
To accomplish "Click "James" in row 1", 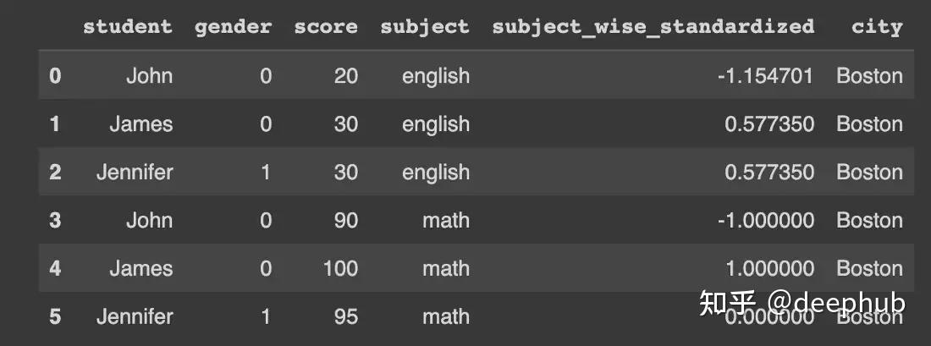I will pyautogui.click(x=140, y=124).
